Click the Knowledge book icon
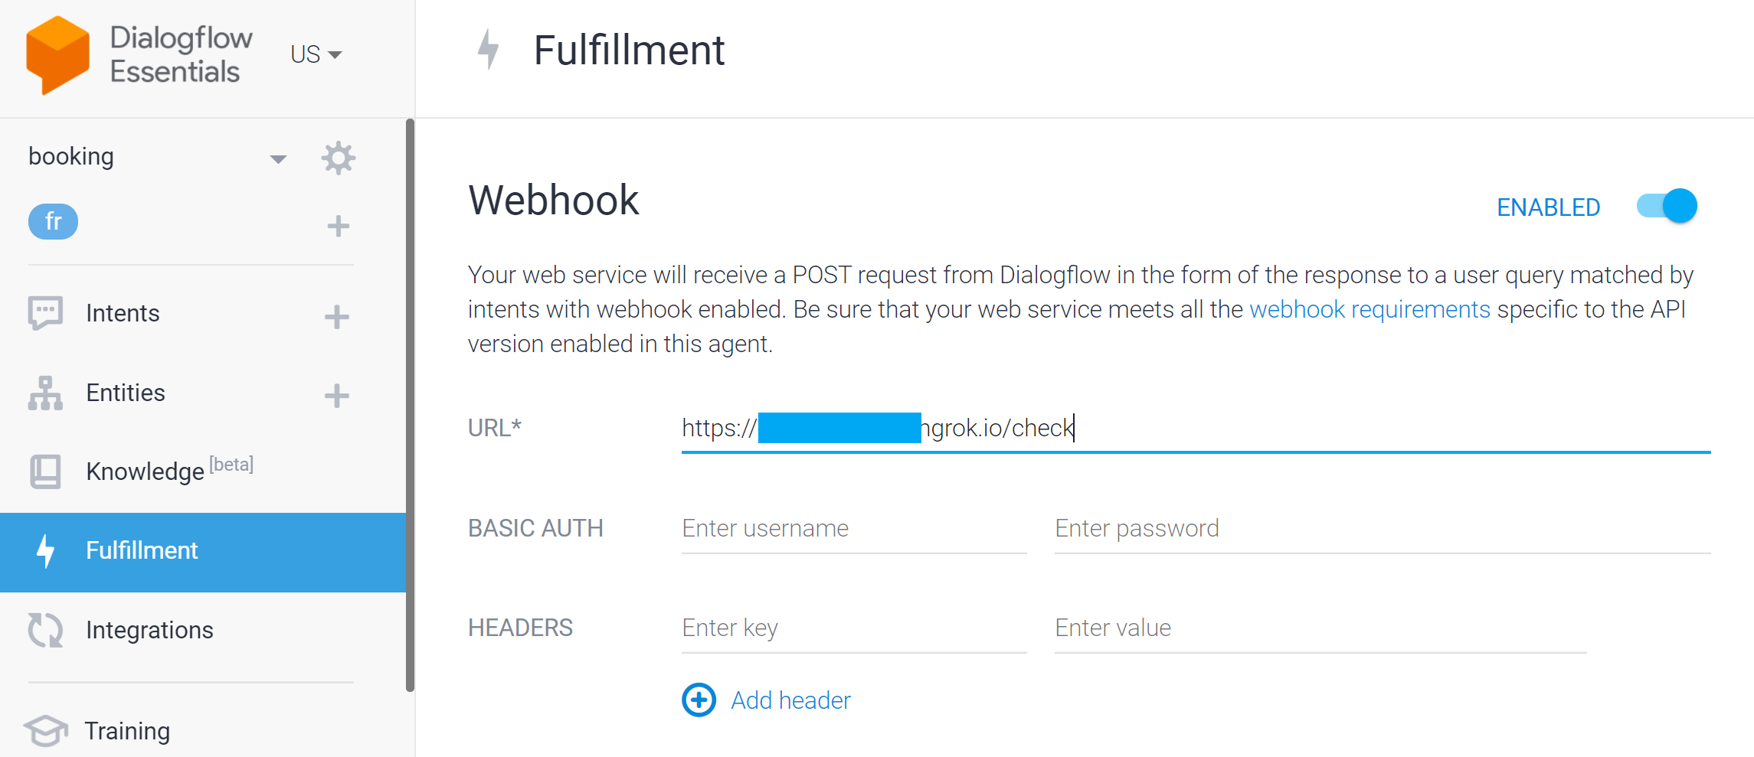Viewport: 1754px width, 757px height. pos(45,471)
